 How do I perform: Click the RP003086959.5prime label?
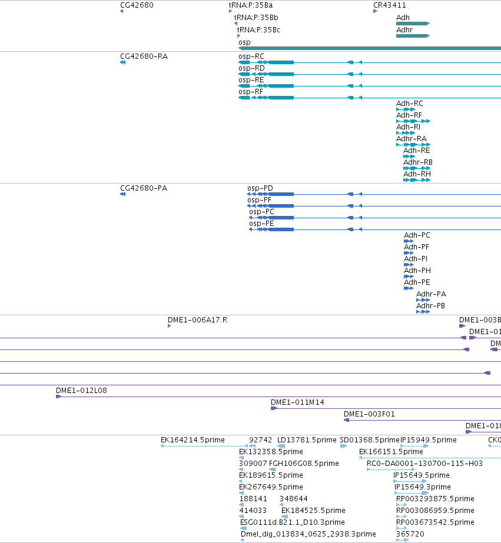pyautogui.click(x=435, y=511)
